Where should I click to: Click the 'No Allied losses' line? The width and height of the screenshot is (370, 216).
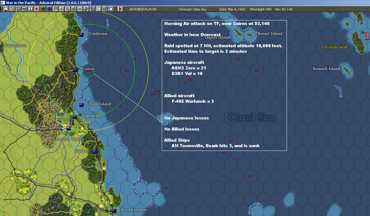pos(182,129)
